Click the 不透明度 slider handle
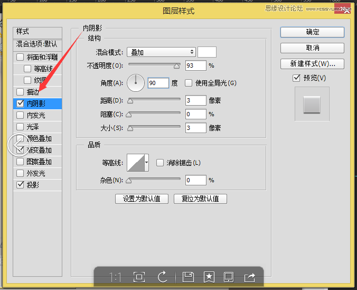The height and width of the screenshot is (290, 357). click(x=177, y=66)
